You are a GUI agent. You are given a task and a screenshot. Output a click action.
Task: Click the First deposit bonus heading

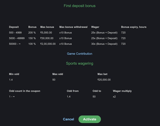pos(80,6)
